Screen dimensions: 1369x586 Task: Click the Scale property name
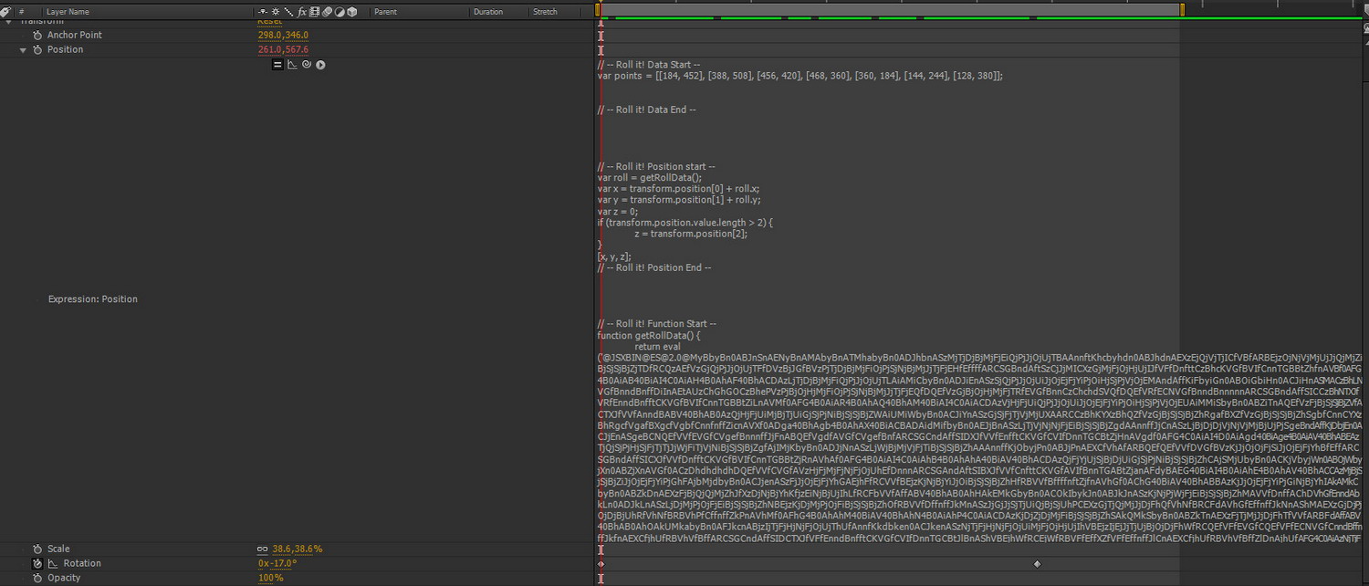(x=58, y=549)
